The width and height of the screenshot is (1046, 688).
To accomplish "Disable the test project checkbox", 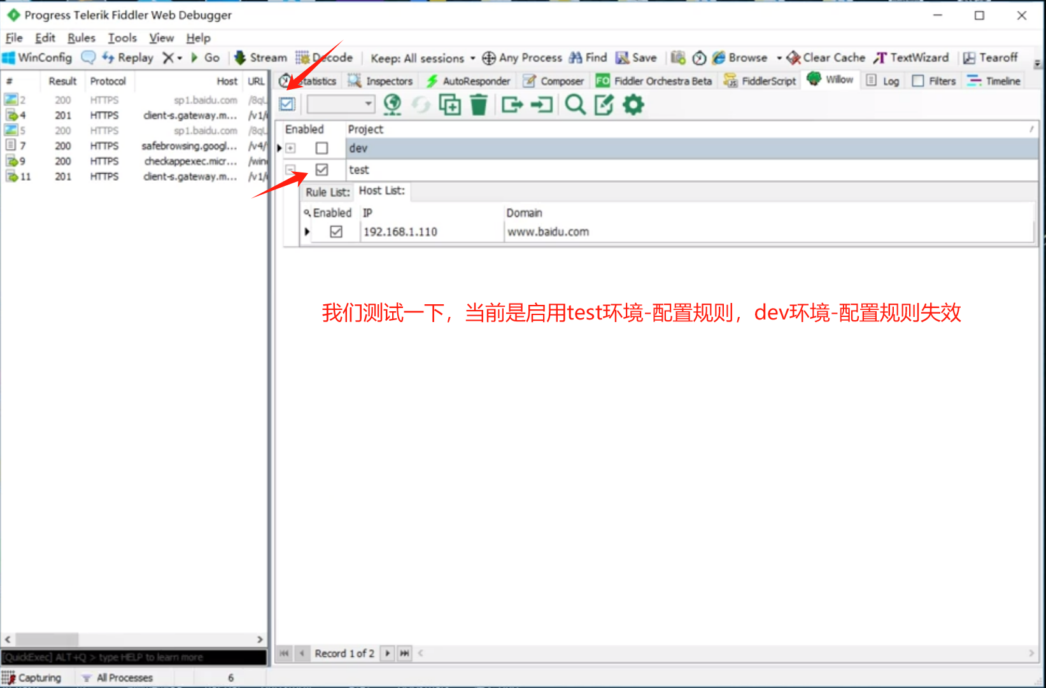I will pos(322,170).
